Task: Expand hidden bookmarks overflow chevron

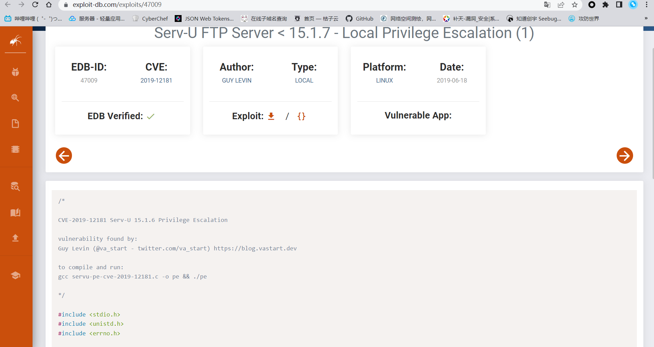Action: [x=646, y=18]
